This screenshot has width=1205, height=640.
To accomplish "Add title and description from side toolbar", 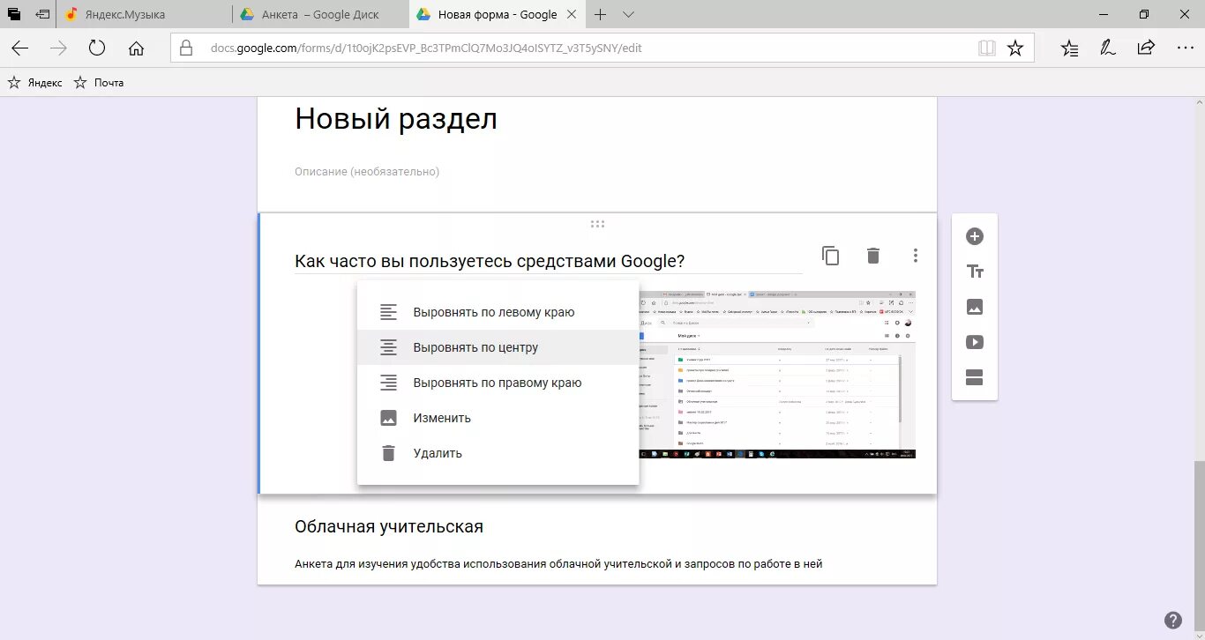I will [x=975, y=272].
